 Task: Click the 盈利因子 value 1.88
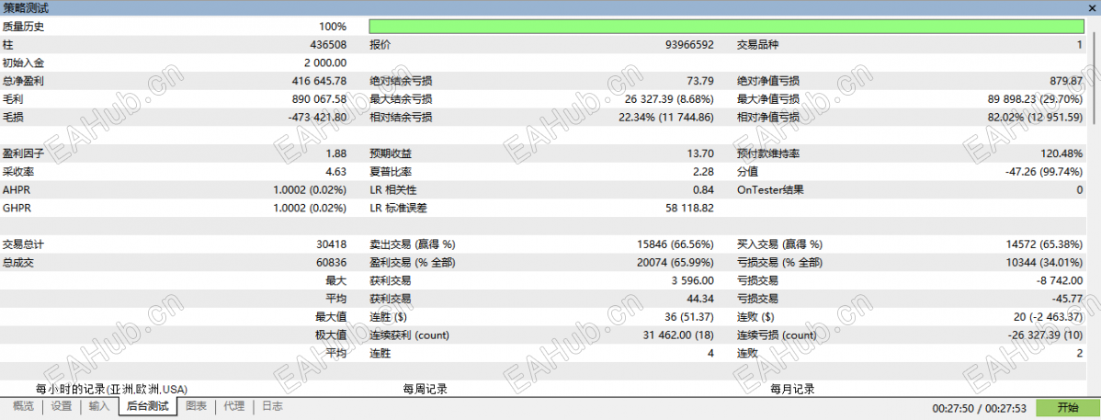coord(336,153)
